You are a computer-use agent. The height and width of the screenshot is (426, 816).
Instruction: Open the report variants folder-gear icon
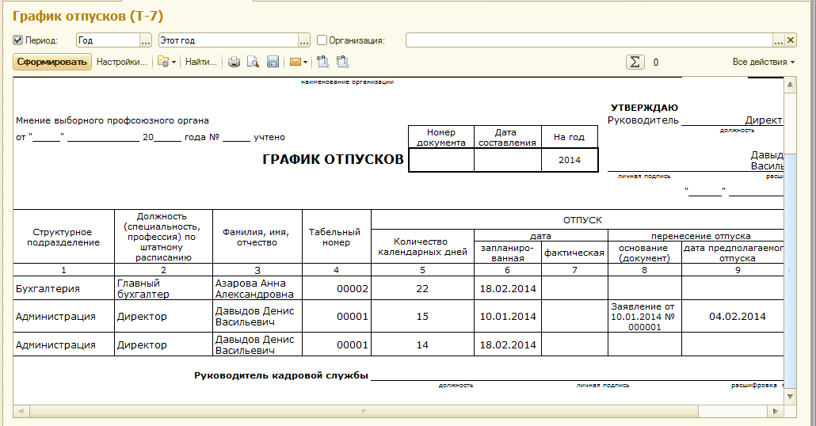[x=164, y=62]
